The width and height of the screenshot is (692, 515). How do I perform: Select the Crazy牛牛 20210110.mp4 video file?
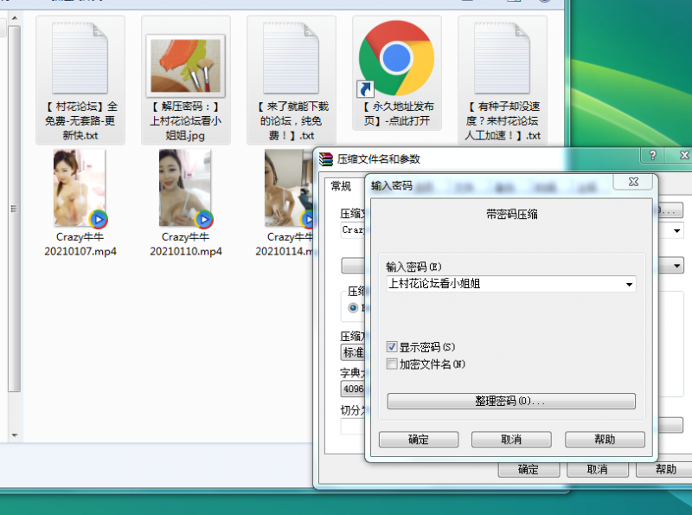click(x=186, y=189)
